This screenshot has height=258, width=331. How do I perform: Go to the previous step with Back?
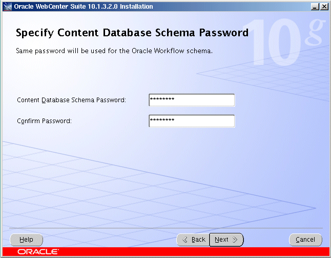(193, 240)
